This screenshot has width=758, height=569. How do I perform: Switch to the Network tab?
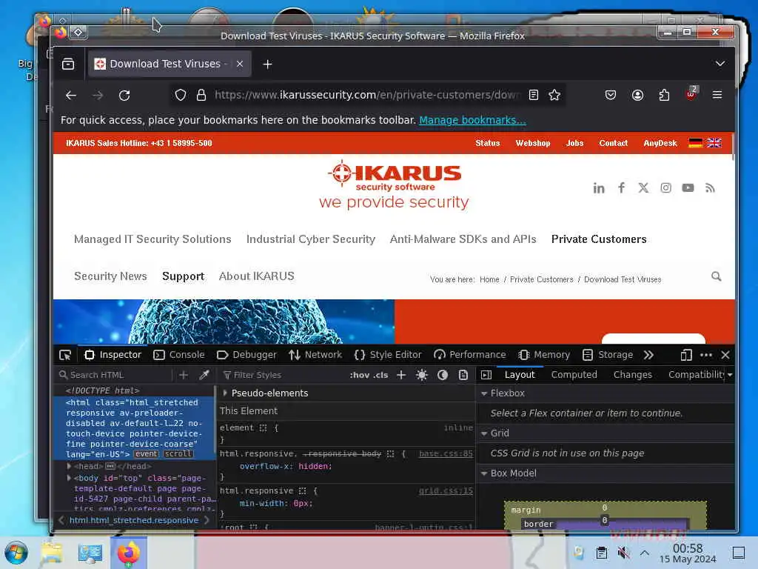pyautogui.click(x=315, y=355)
